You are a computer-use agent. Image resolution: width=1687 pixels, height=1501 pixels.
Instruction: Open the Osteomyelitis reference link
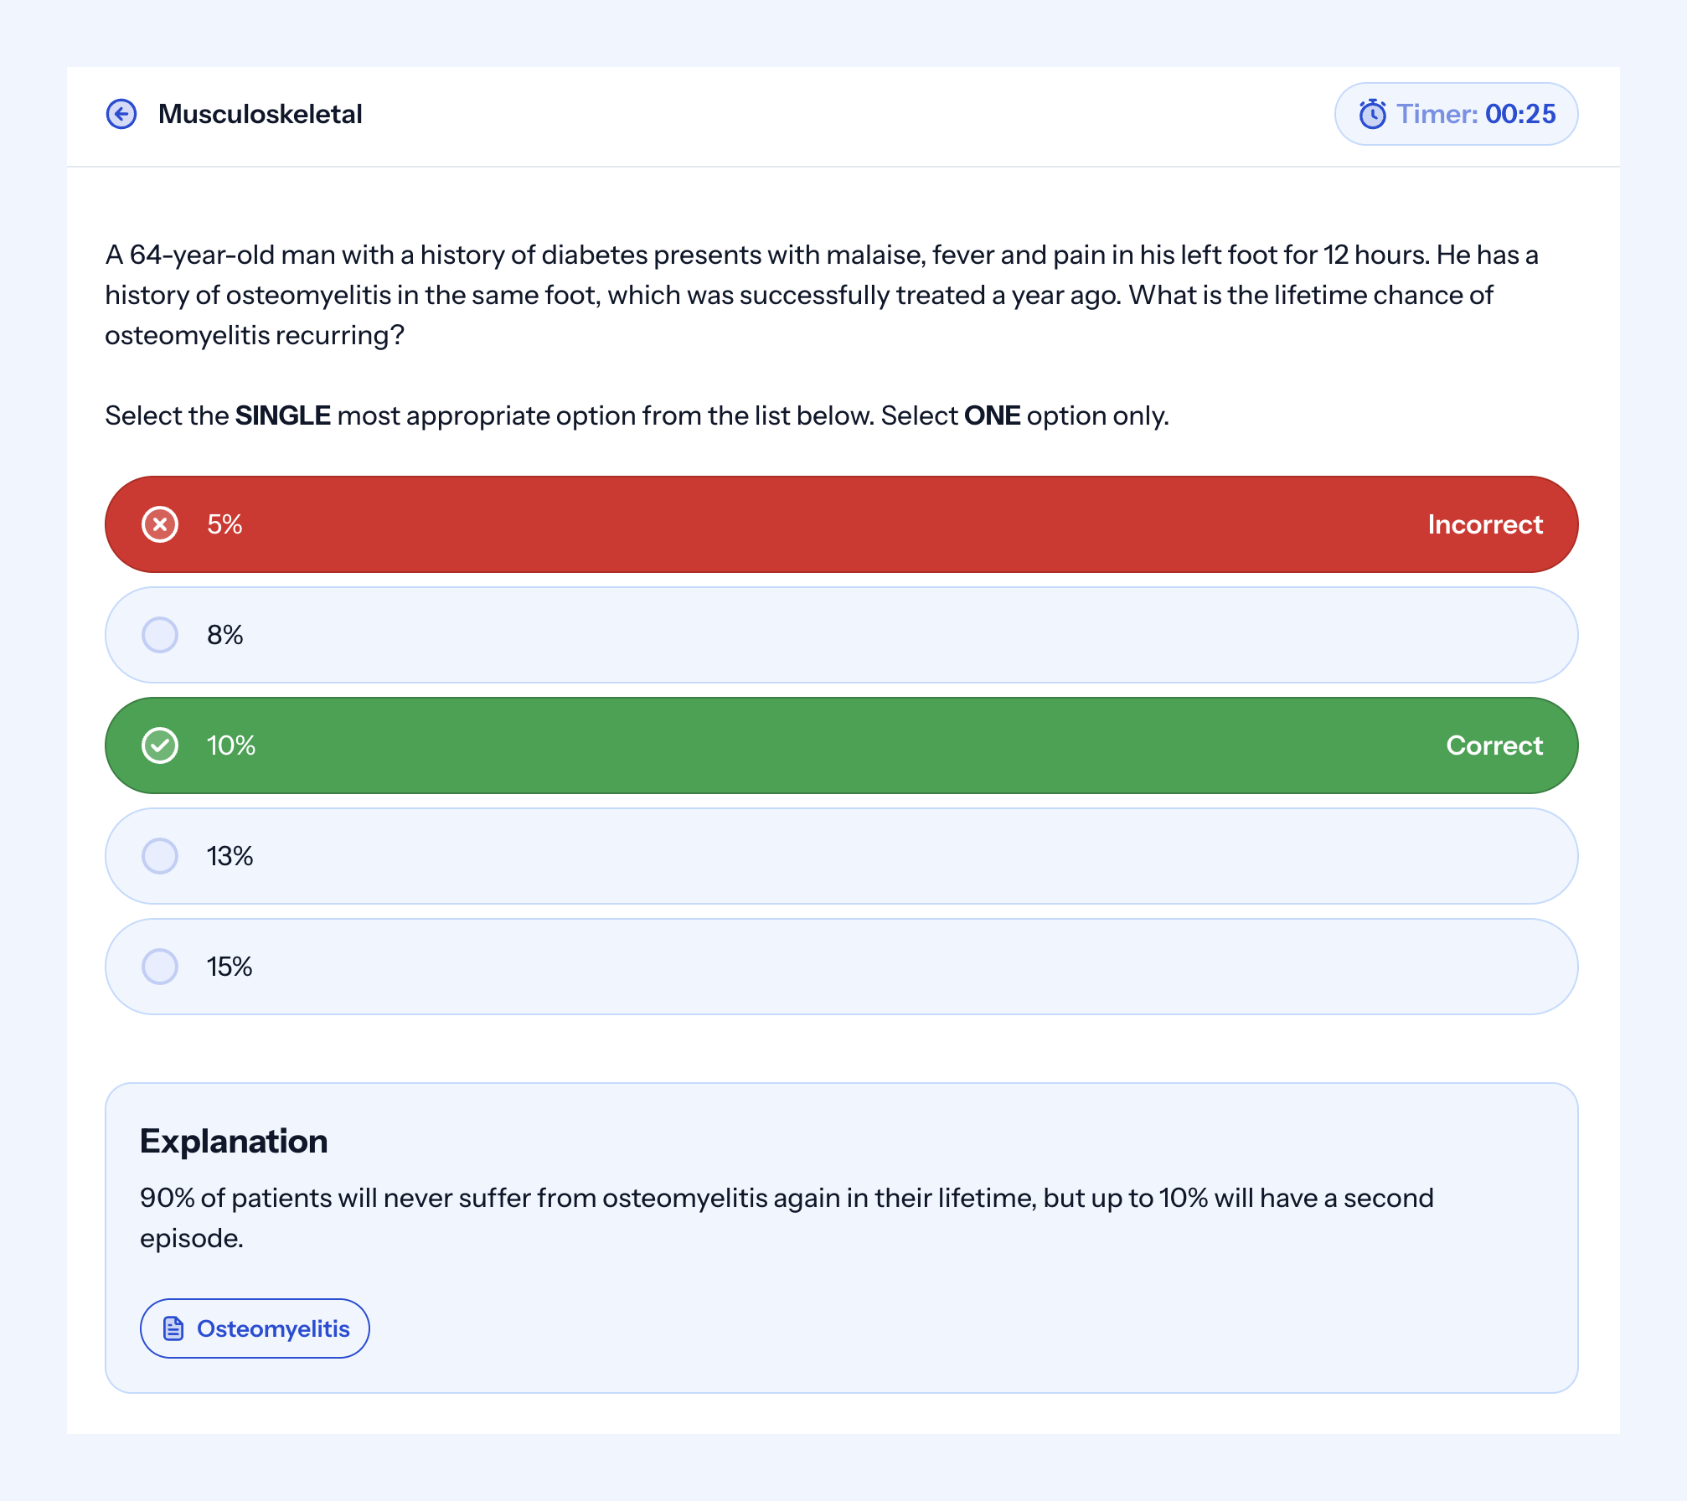(255, 1328)
